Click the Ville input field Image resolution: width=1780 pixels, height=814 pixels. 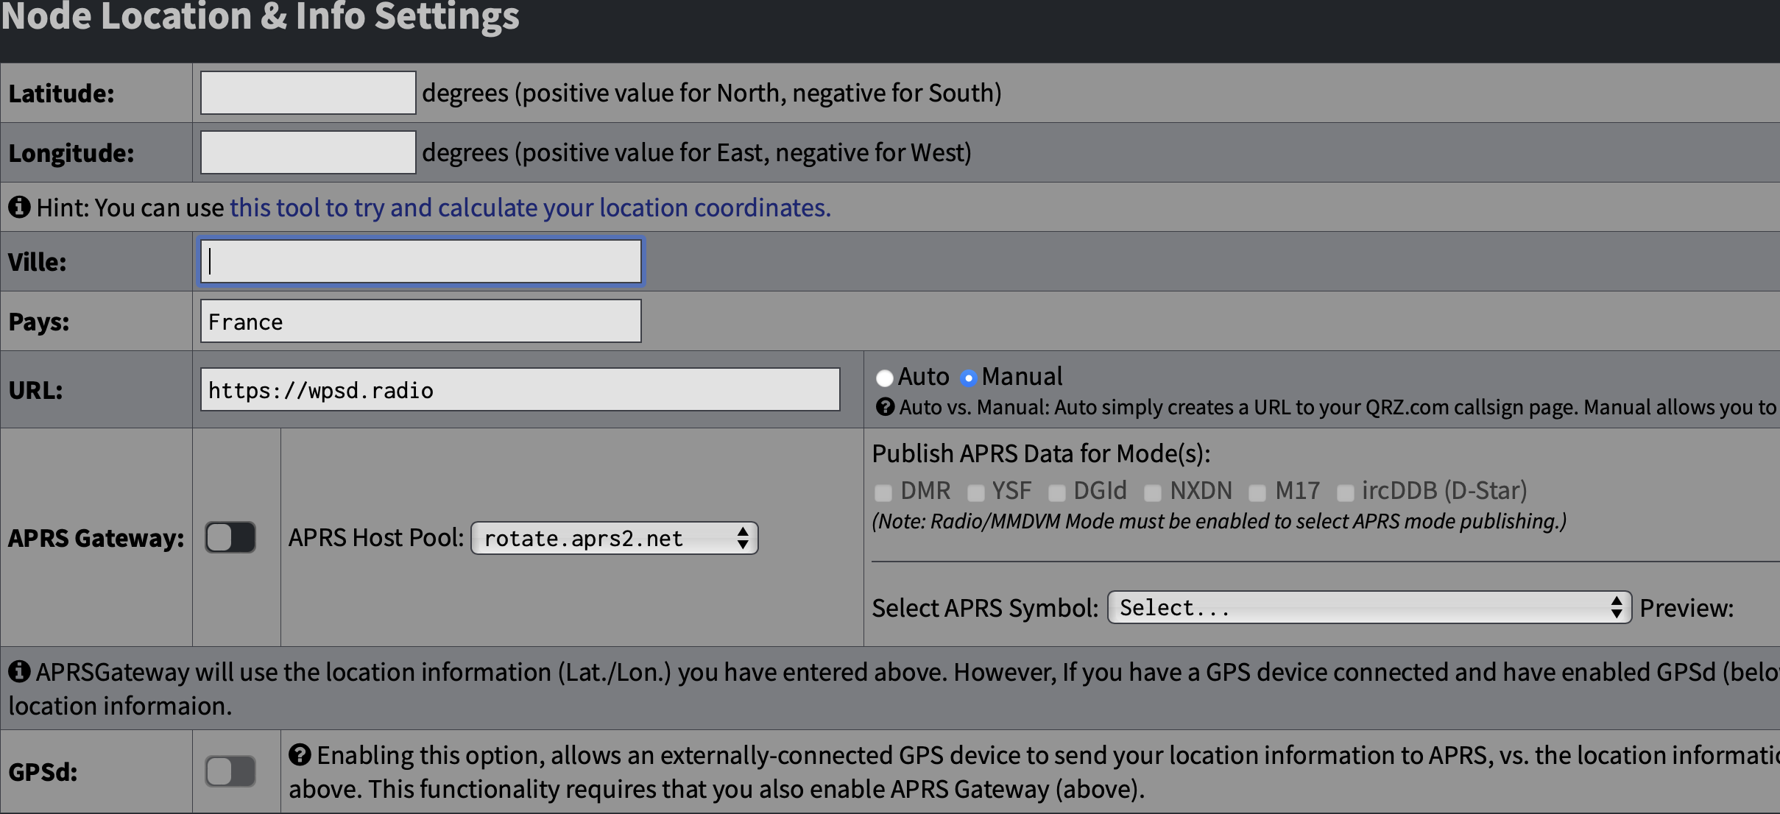pos(420,261)
